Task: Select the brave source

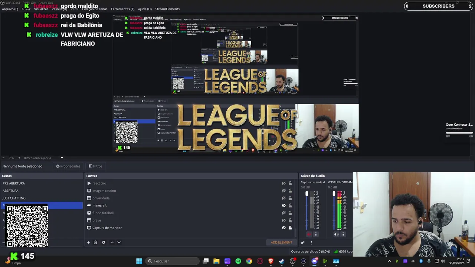Action: click(x=96, y=220)
